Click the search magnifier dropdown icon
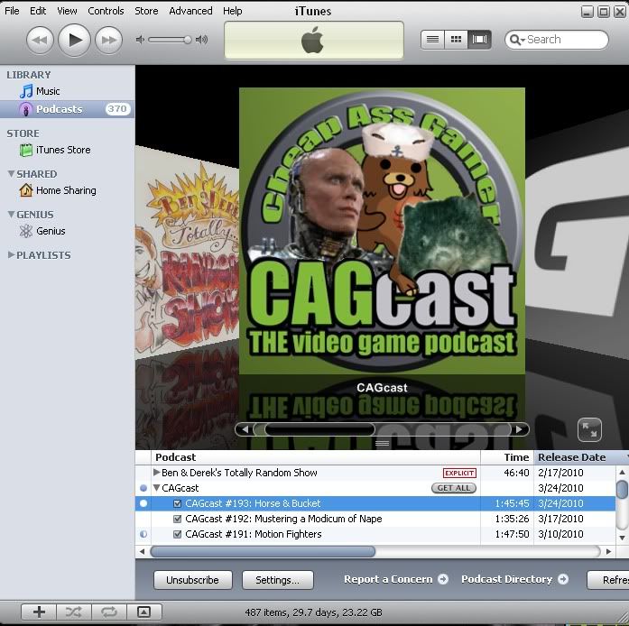 point(516,40)
